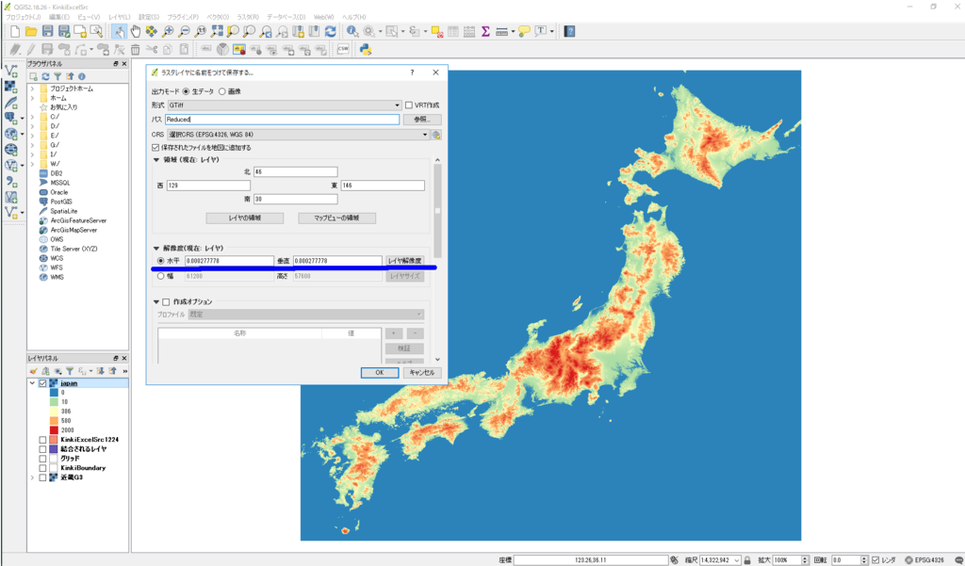The height and width of the screenshot is (566, 965).
Task: Expand the プロジェクトホーム browser item
Action: coord(32,89)
